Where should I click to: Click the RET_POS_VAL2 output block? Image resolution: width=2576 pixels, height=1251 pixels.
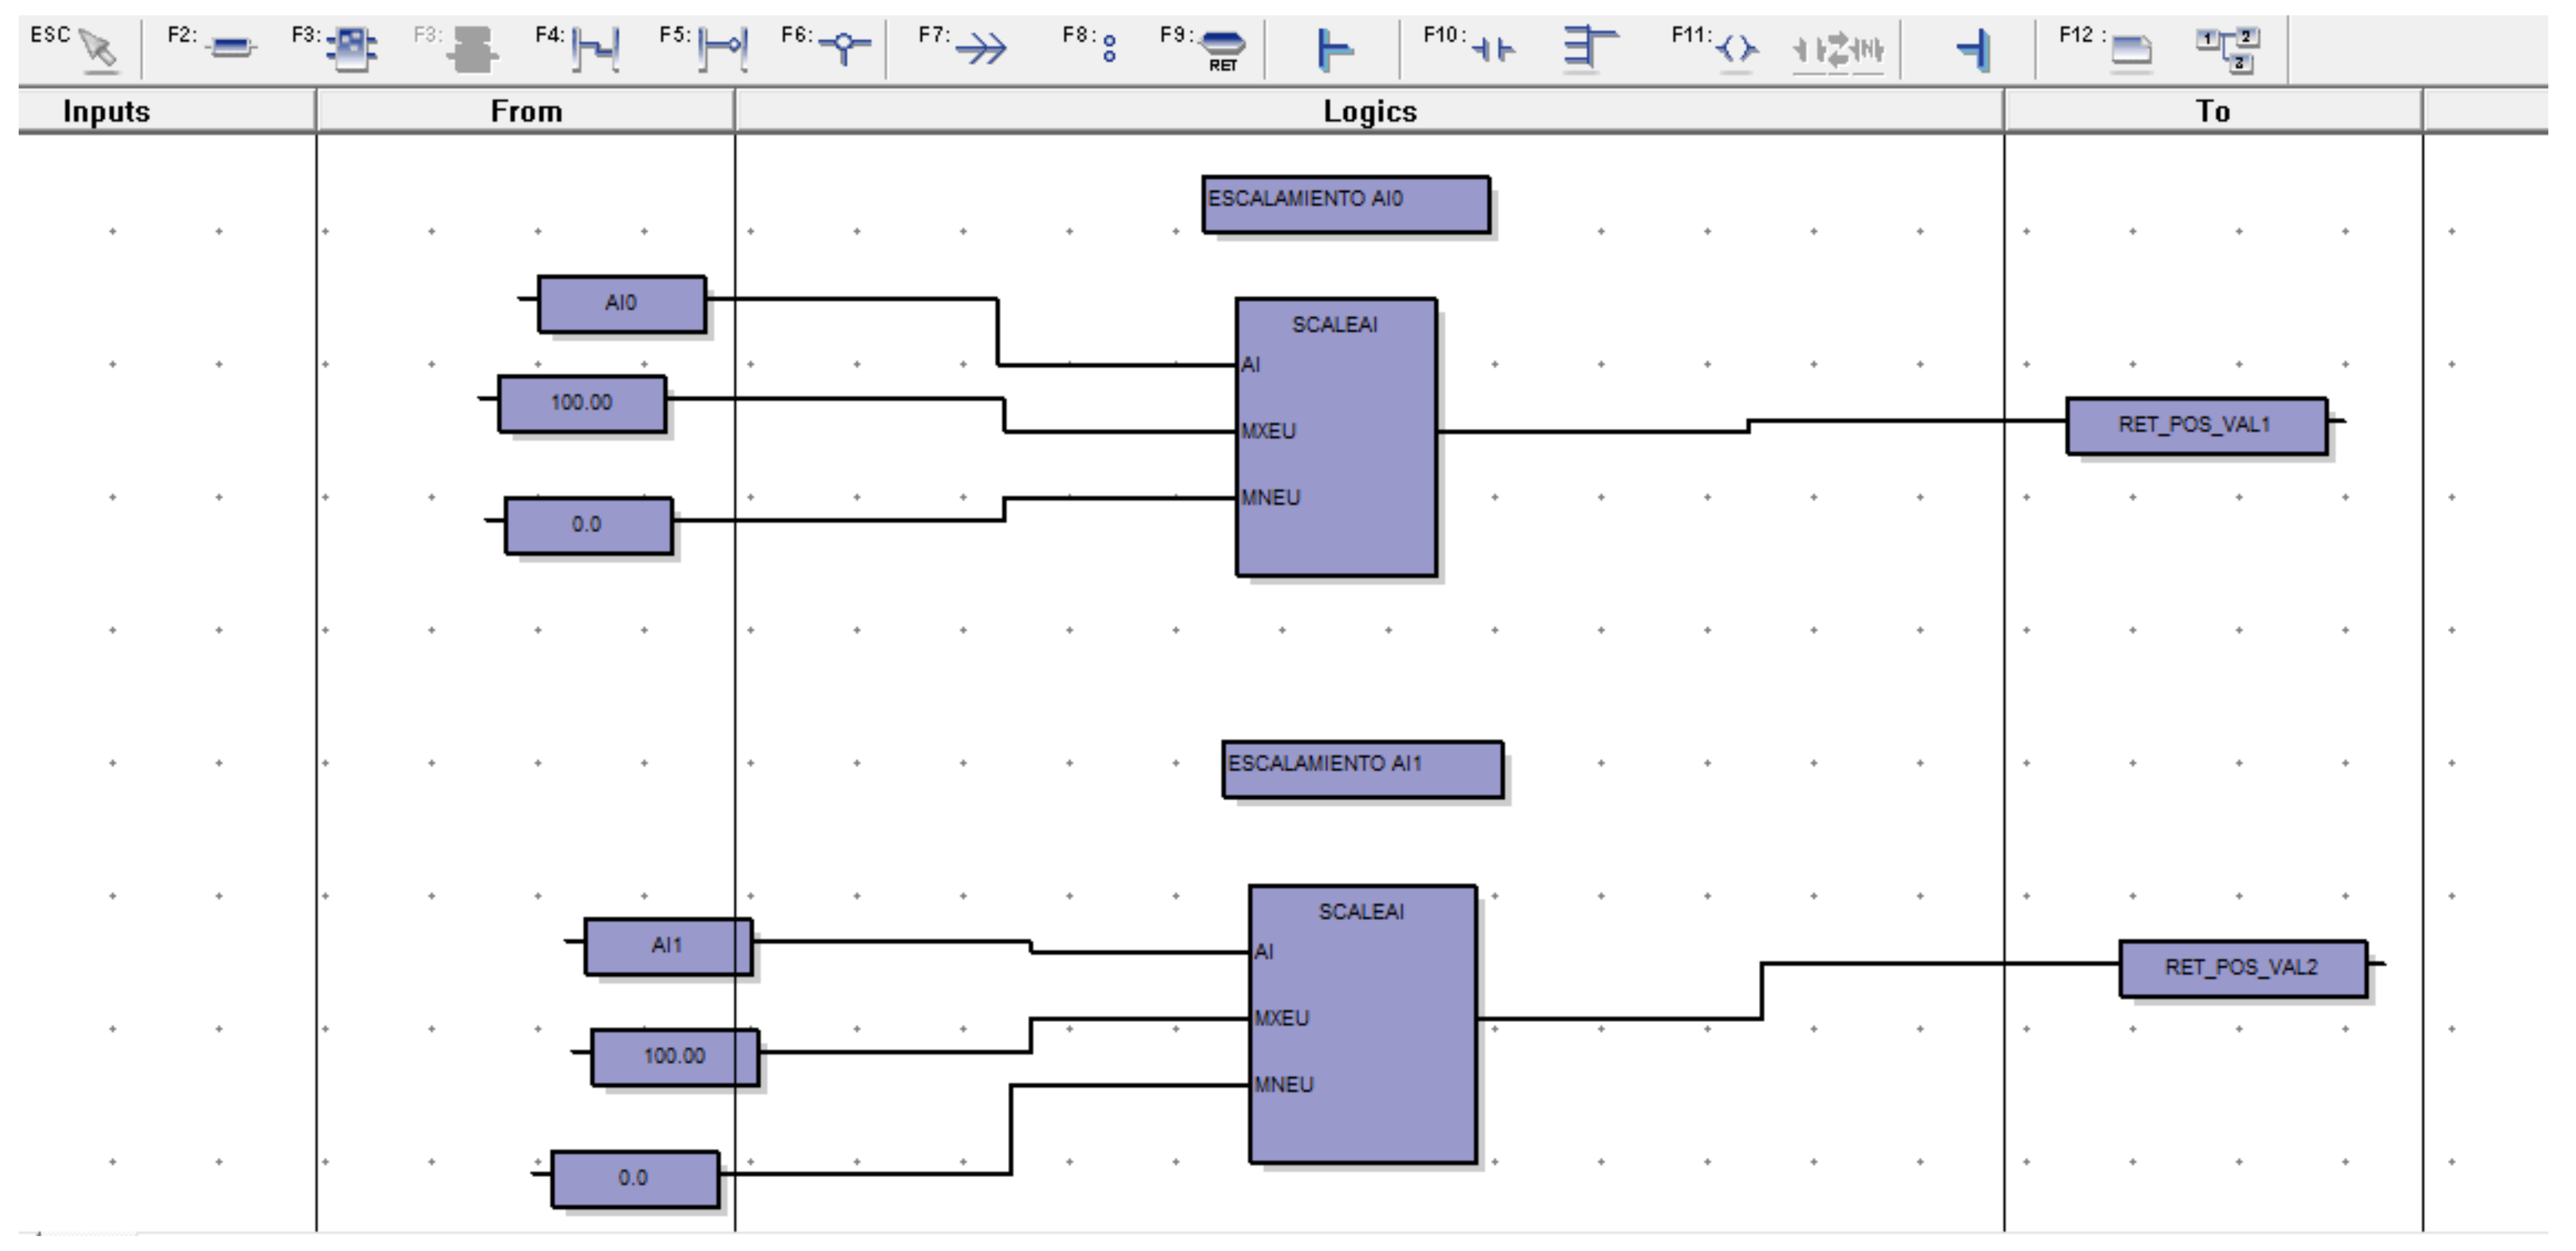[2242, 968]
